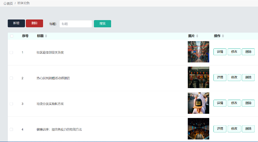Screen dimensions: 258x142
Task: Click the green 搜索 button
Action: (102, 24)
